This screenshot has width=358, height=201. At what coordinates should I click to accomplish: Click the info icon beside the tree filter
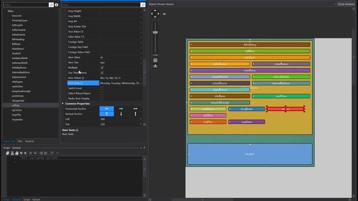[56, 4]
